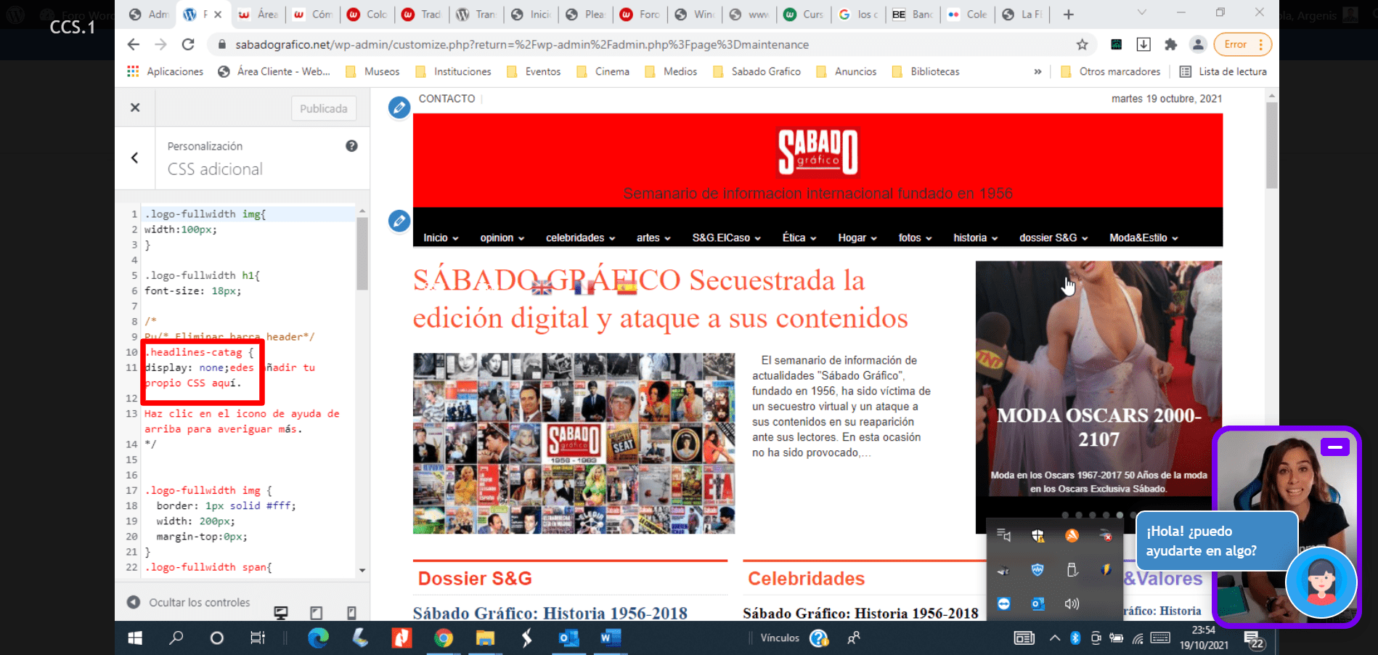This screenshot has width=1378, height=655.
Task: Click the edit pencil beside the navigation menu
Action: coord(399,221)
